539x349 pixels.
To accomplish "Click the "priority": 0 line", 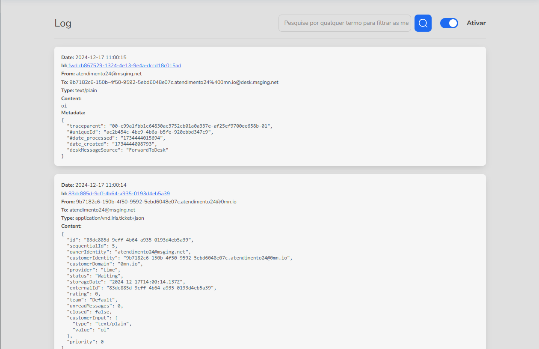I will click(x=85, y=342).
